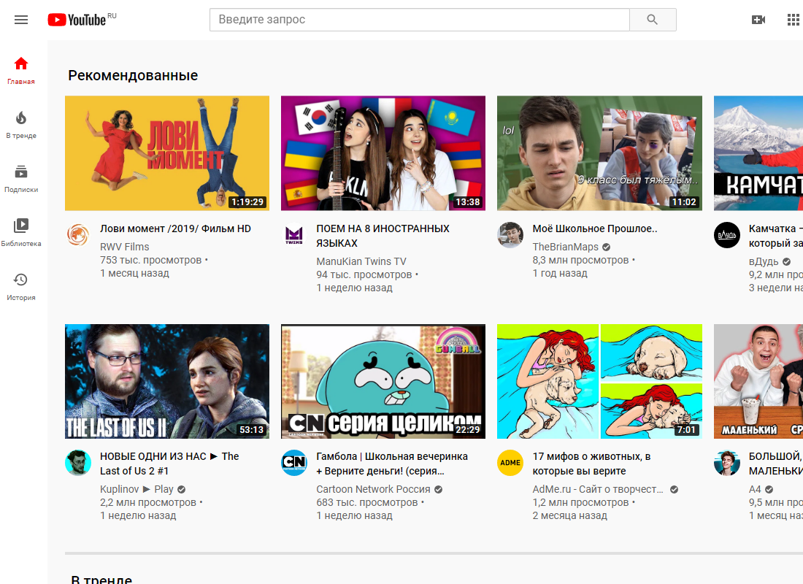Open Библиотека library in sidebar
The image size is (803, 584).
(21, 233)
